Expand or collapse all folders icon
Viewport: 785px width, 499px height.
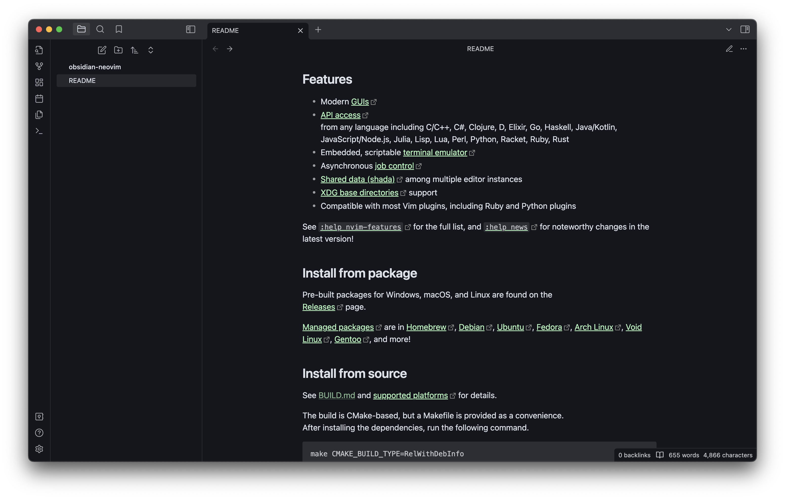coord(151,50)
